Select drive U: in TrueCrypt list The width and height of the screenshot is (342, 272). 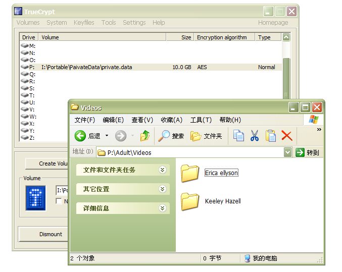28,102
